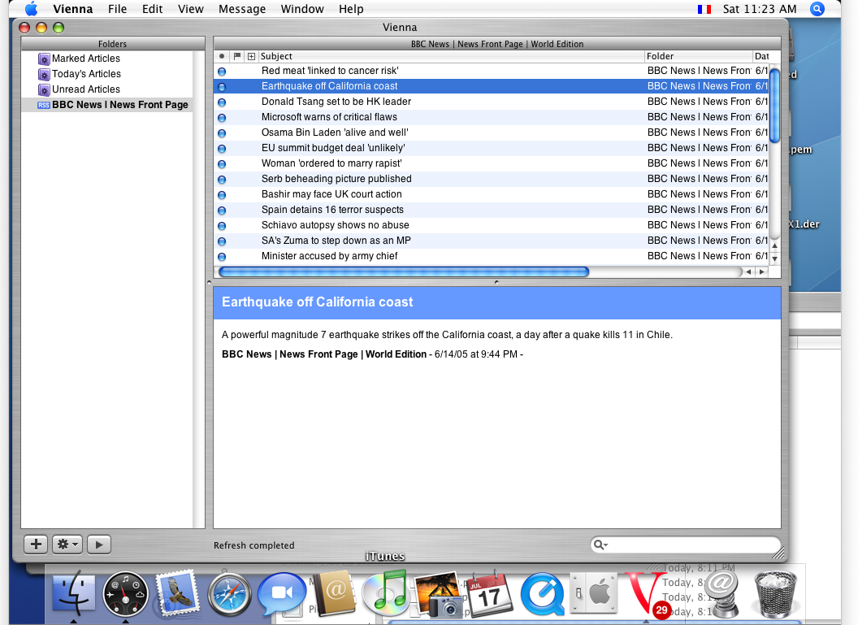Select 'Woman ordered to marry rapist' article

click(492, 163)
